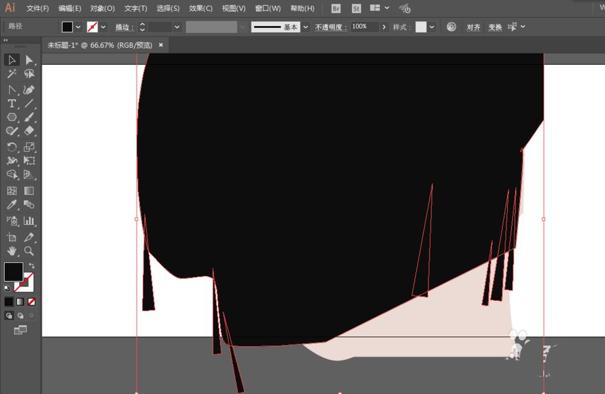The width and height of the screenshot is (605, 394).
Task: Choose the Paintbrush tool
Action: 28,117
